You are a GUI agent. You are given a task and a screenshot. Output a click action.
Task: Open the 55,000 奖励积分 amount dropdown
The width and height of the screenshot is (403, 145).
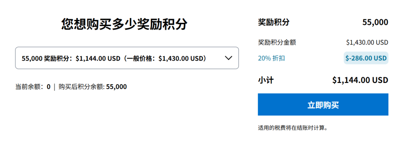127,58
